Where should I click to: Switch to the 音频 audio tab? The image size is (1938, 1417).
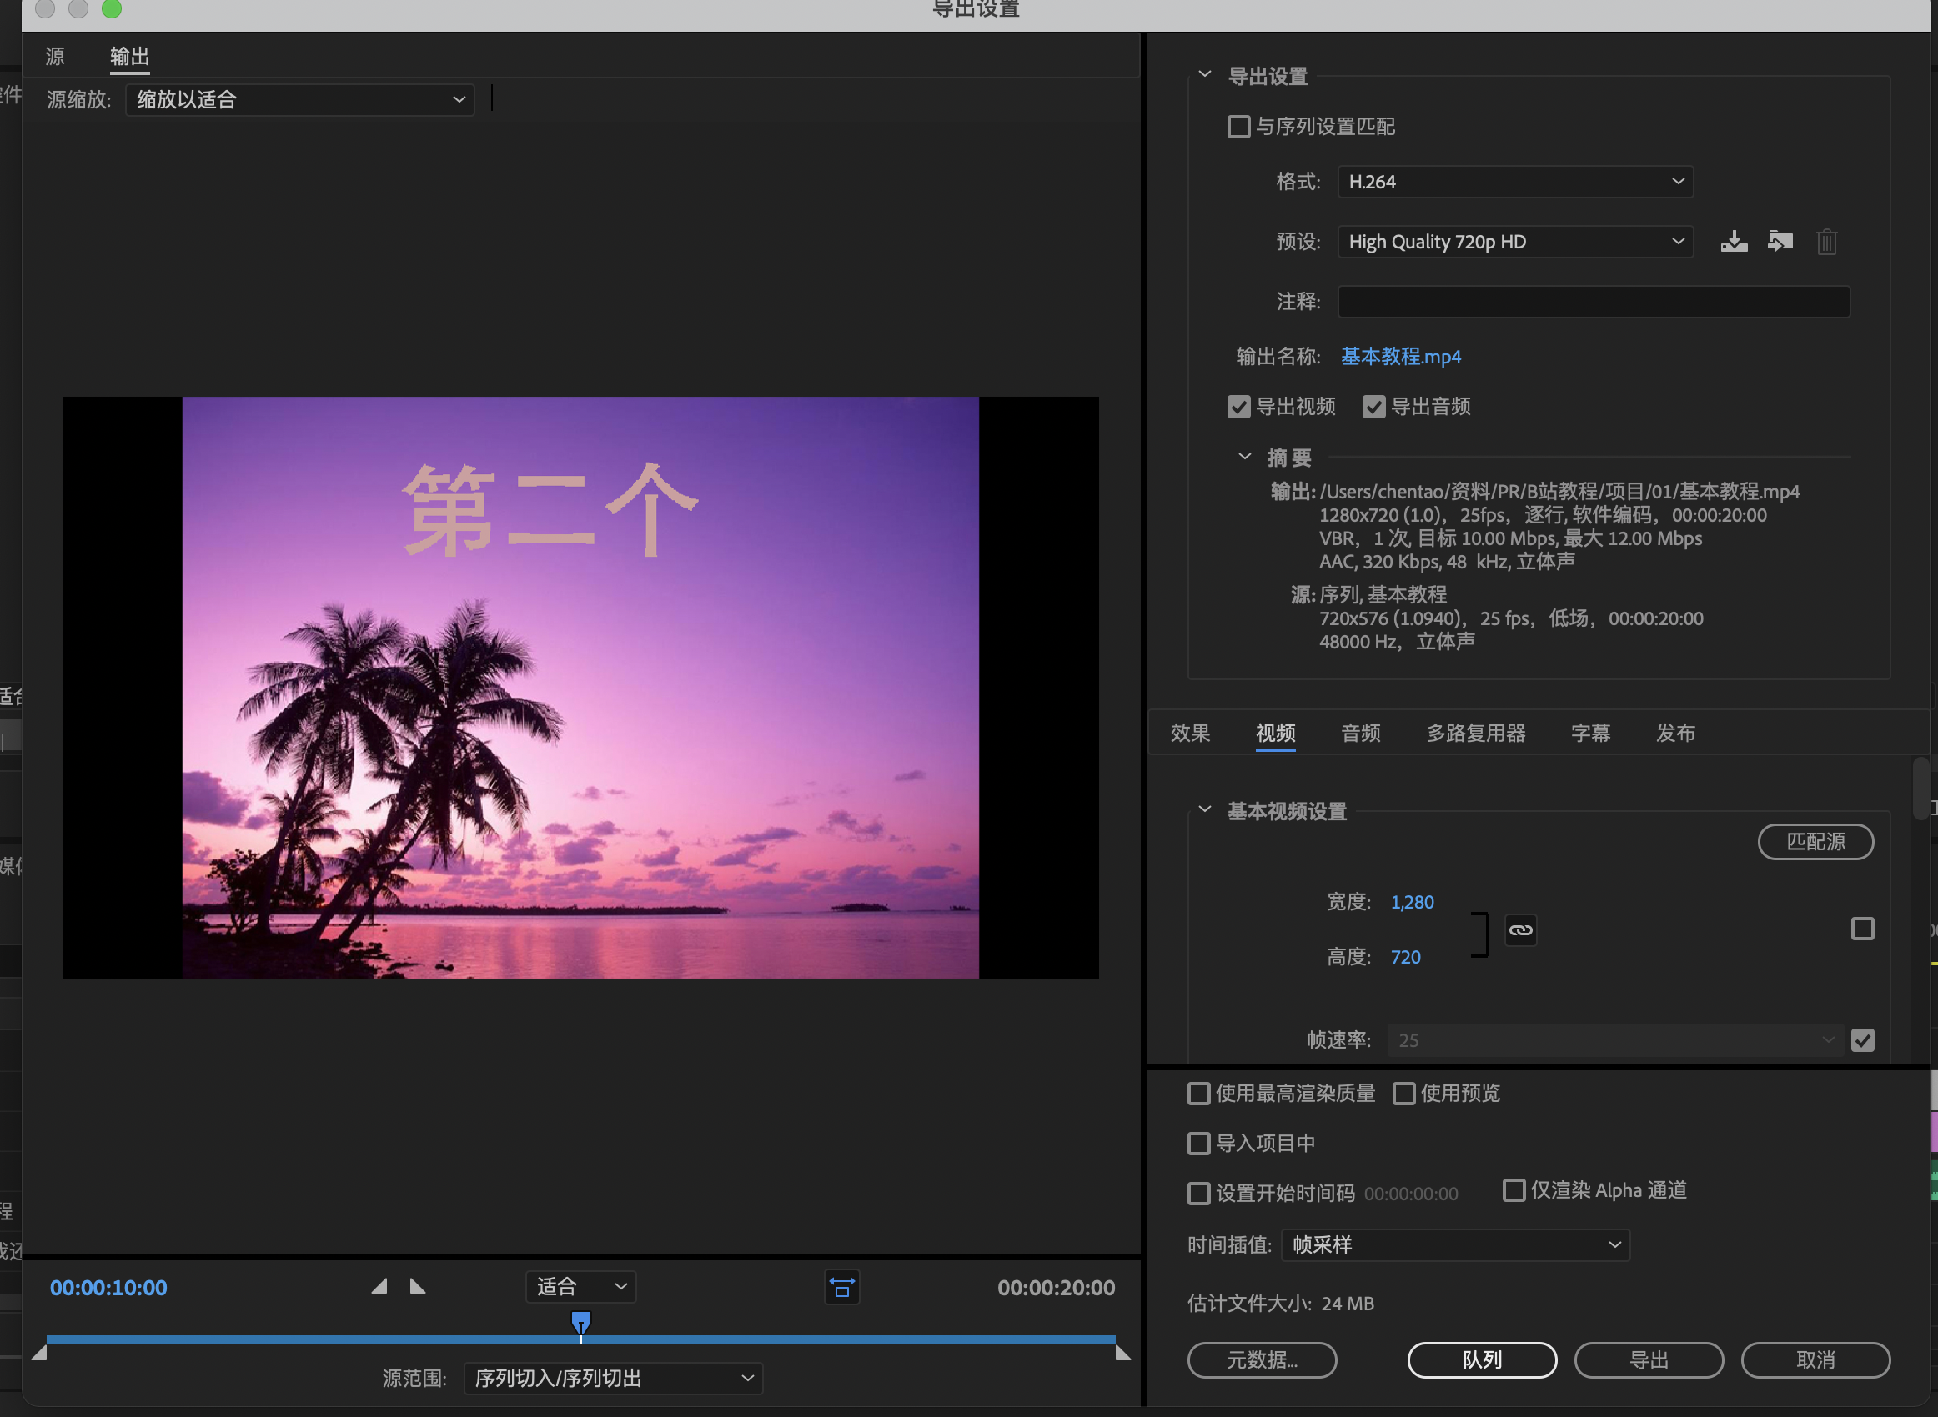click(1361, 734)
